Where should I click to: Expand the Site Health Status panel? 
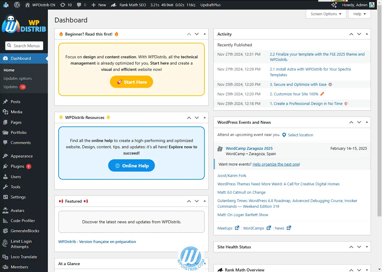(367, 247)
